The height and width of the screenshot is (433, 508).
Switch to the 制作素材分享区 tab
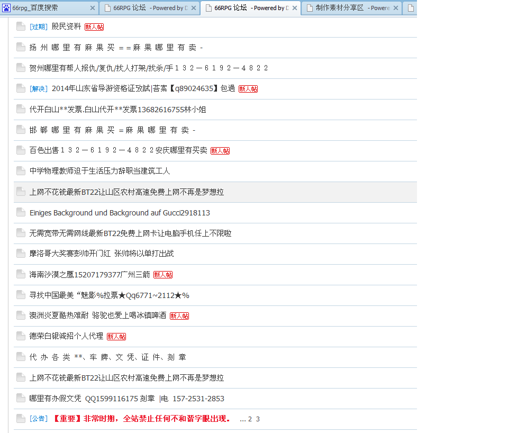(x=352, y=8)
